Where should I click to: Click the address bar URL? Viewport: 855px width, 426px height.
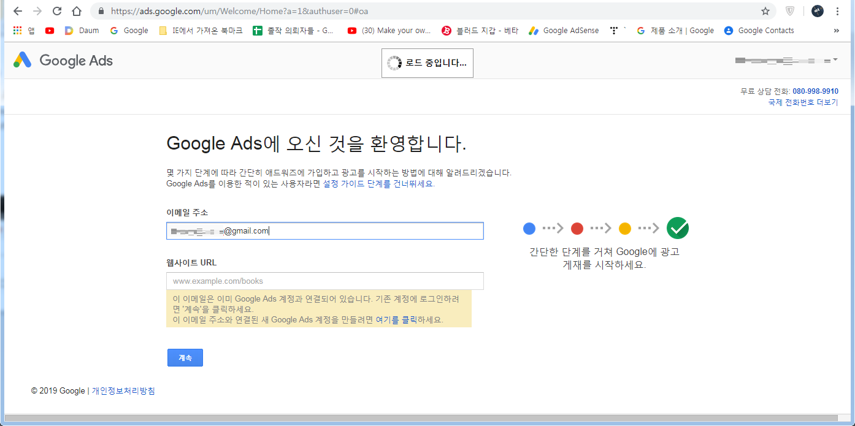click(240, 11)
